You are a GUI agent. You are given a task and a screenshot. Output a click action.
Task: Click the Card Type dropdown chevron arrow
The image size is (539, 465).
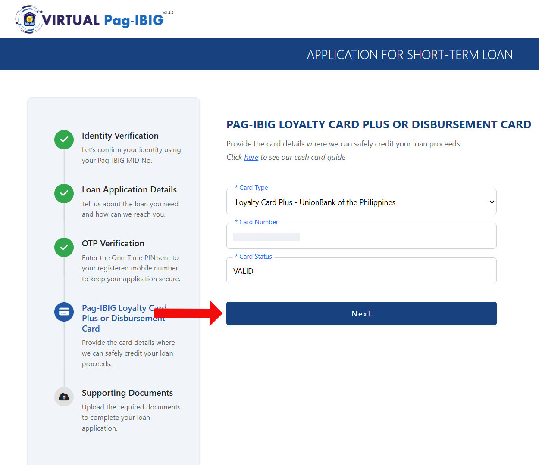click(x=492, y=202)
